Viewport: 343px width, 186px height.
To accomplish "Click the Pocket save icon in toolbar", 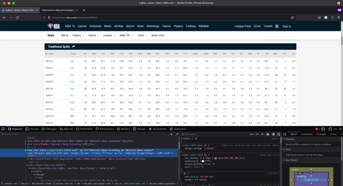I will 319,18.
